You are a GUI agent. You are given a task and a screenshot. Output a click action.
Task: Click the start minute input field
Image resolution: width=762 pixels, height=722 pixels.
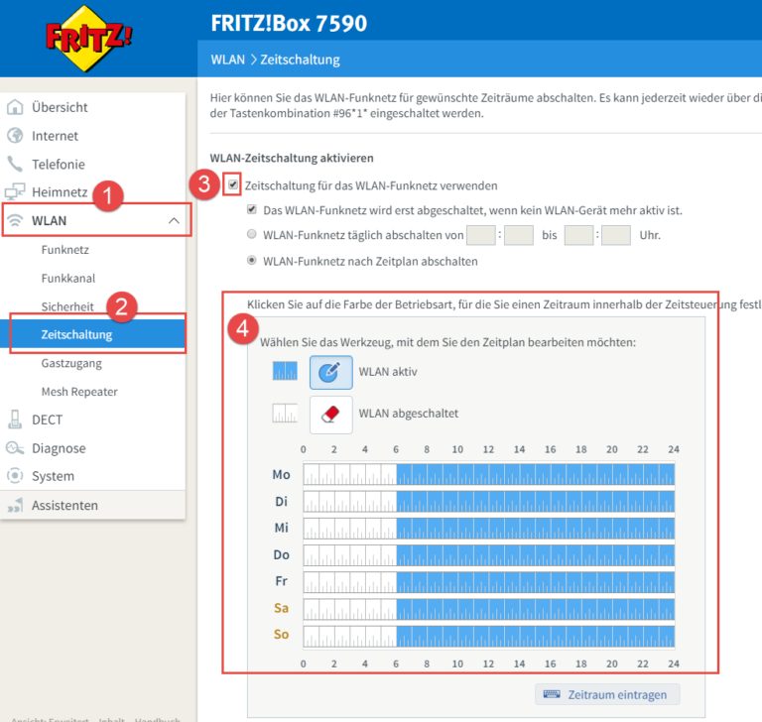(x=519, y=235)
